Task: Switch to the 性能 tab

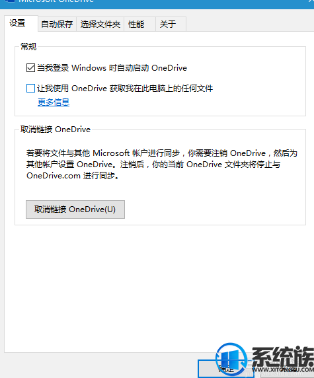Action: (x=139, y=24)
